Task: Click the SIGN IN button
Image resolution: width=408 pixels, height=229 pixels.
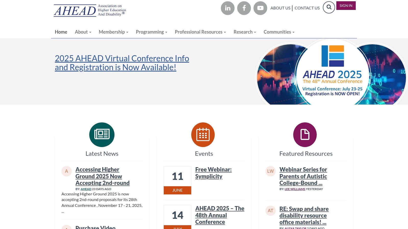Action: click(346, 6)
